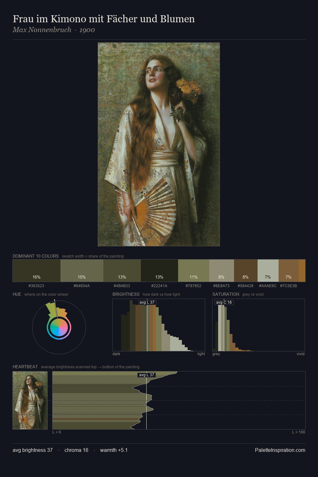Click the HEARTBEAT section heading
318x477 pixels.
(25, 367)
